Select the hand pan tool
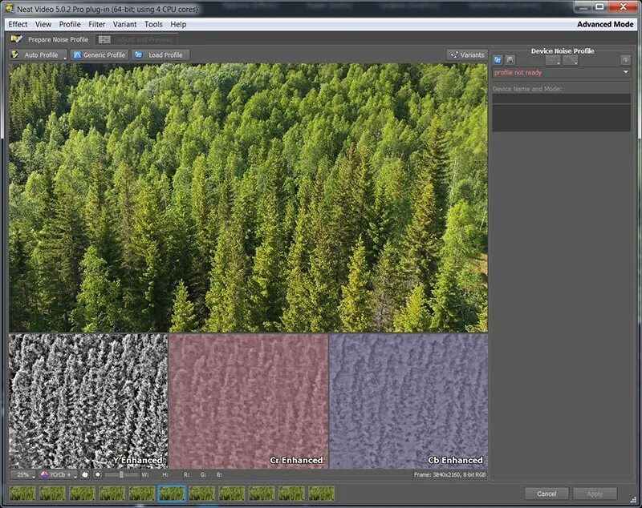 click(85, 475)
